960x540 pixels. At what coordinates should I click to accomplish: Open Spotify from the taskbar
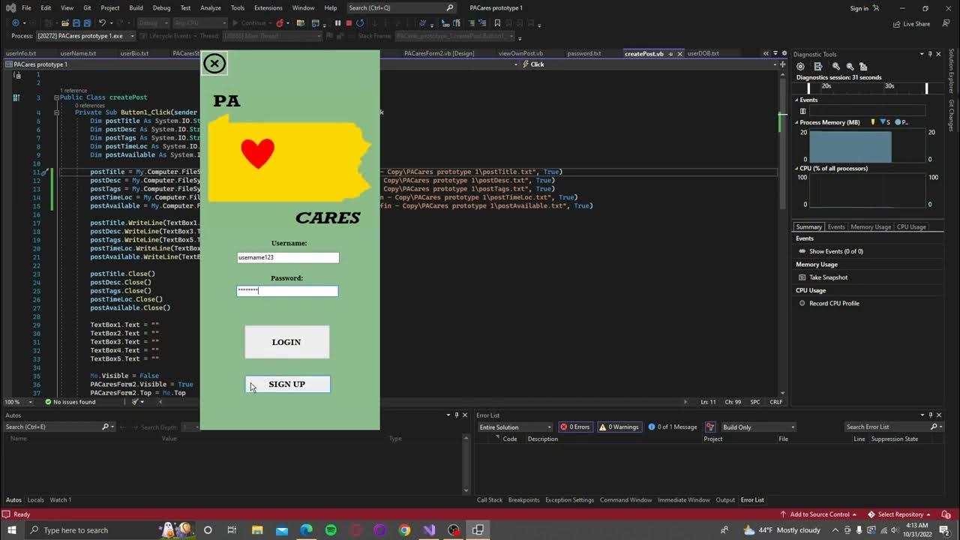coord(331,530)
